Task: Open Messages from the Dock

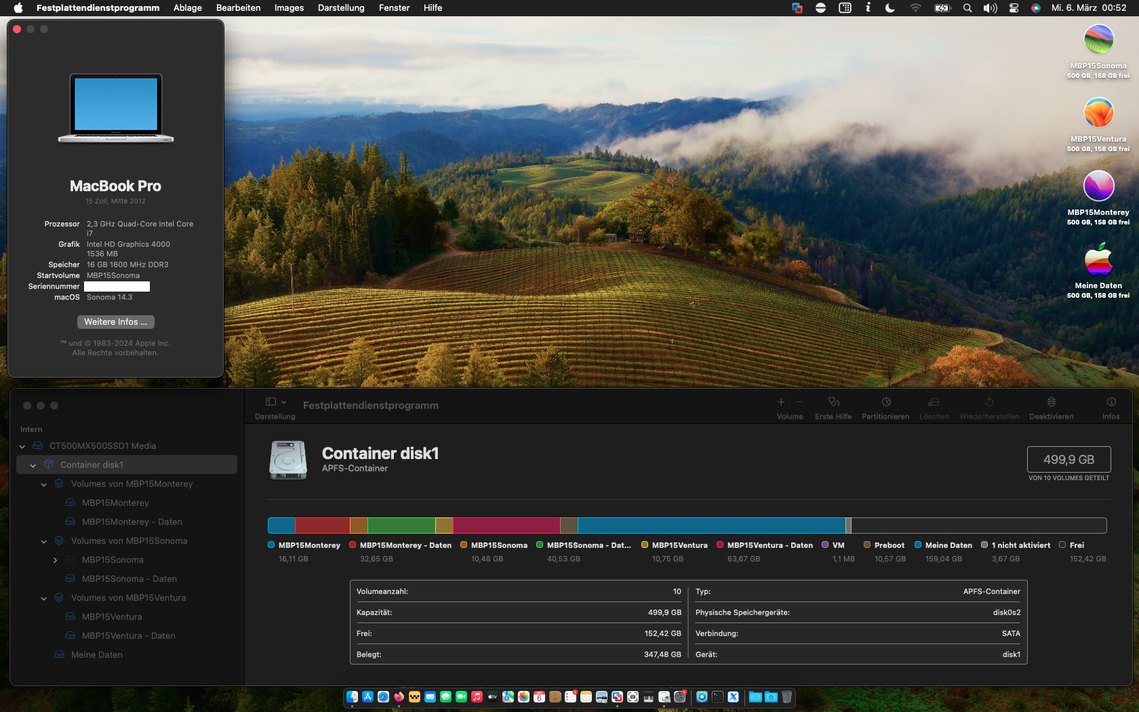Action: [445, 696]
